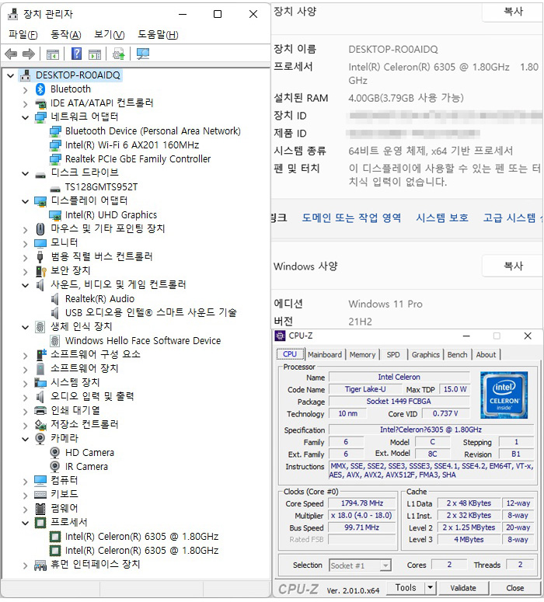Collapse the 네트워크 어댑터 node
This screenshot has width=544, height=602.
26,117
